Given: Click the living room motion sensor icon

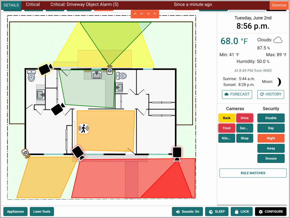Looking at the screenshot, I should coord(84,129).
